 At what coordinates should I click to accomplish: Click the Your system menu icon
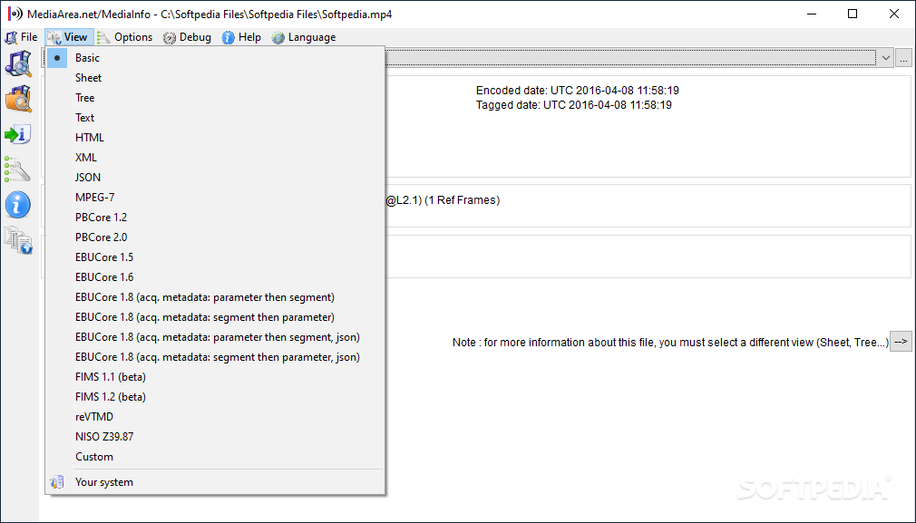pyautogui.click(x=57, y=482)
